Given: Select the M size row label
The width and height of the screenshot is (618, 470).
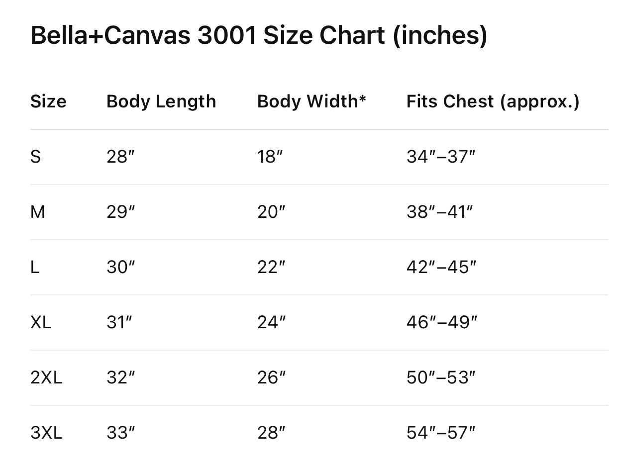Looking at the screenshot, I should (x=37, y=212).
